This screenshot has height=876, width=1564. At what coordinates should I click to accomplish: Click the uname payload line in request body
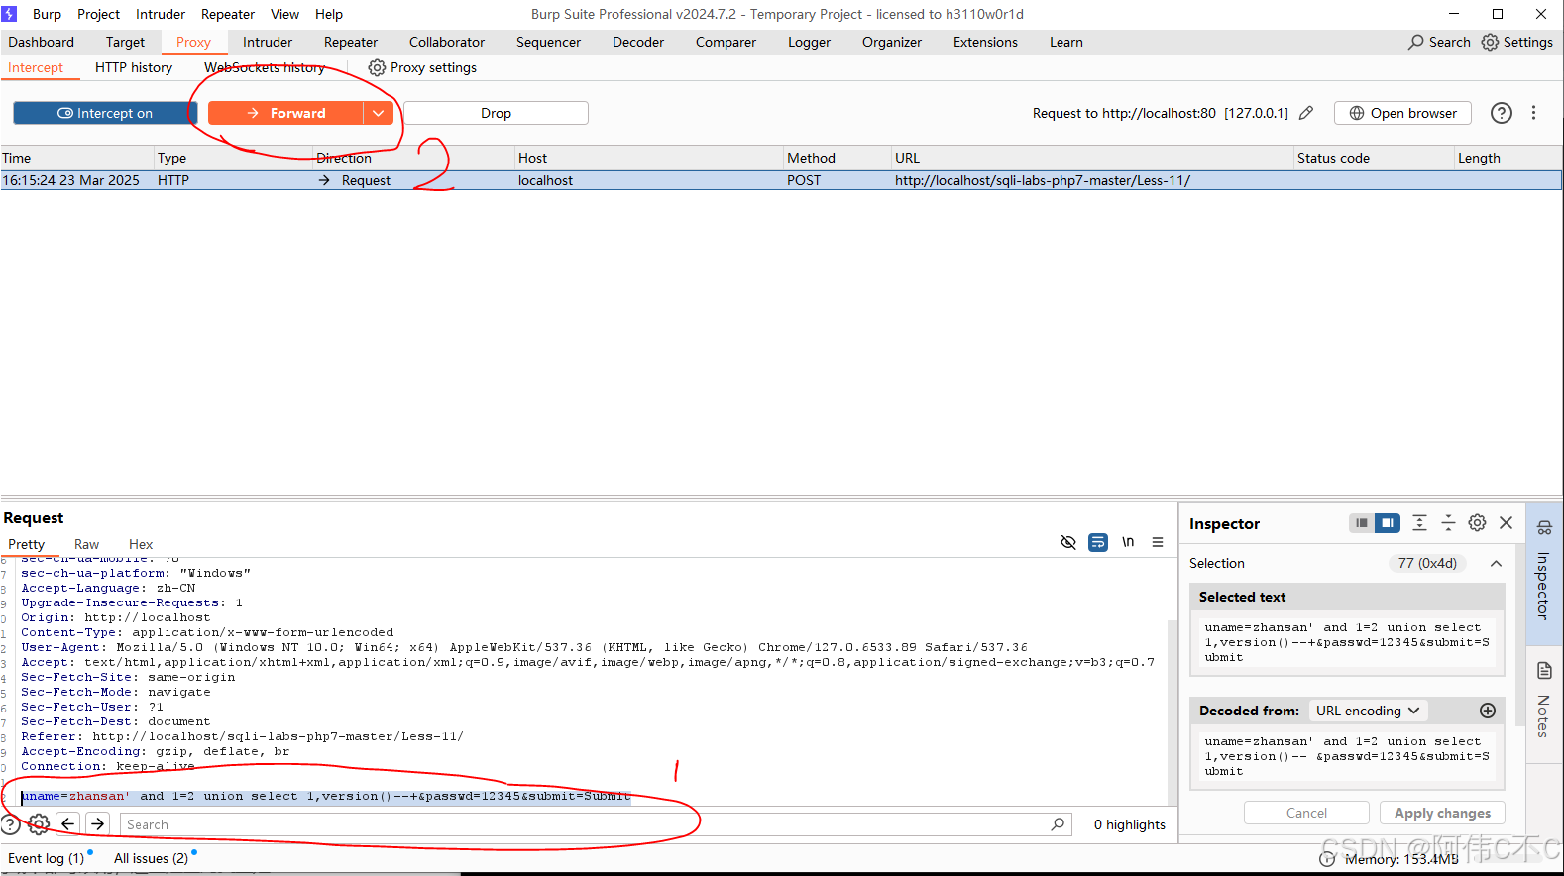point(326,796)
